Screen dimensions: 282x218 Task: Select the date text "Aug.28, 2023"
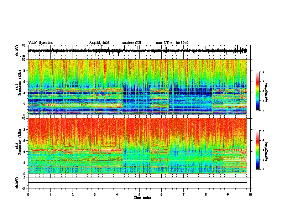pos(99,43)
